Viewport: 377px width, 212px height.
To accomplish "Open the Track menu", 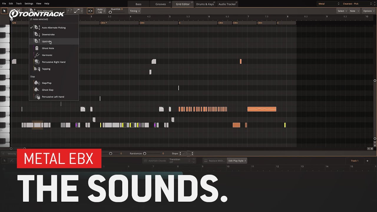I will pos(19,4).
